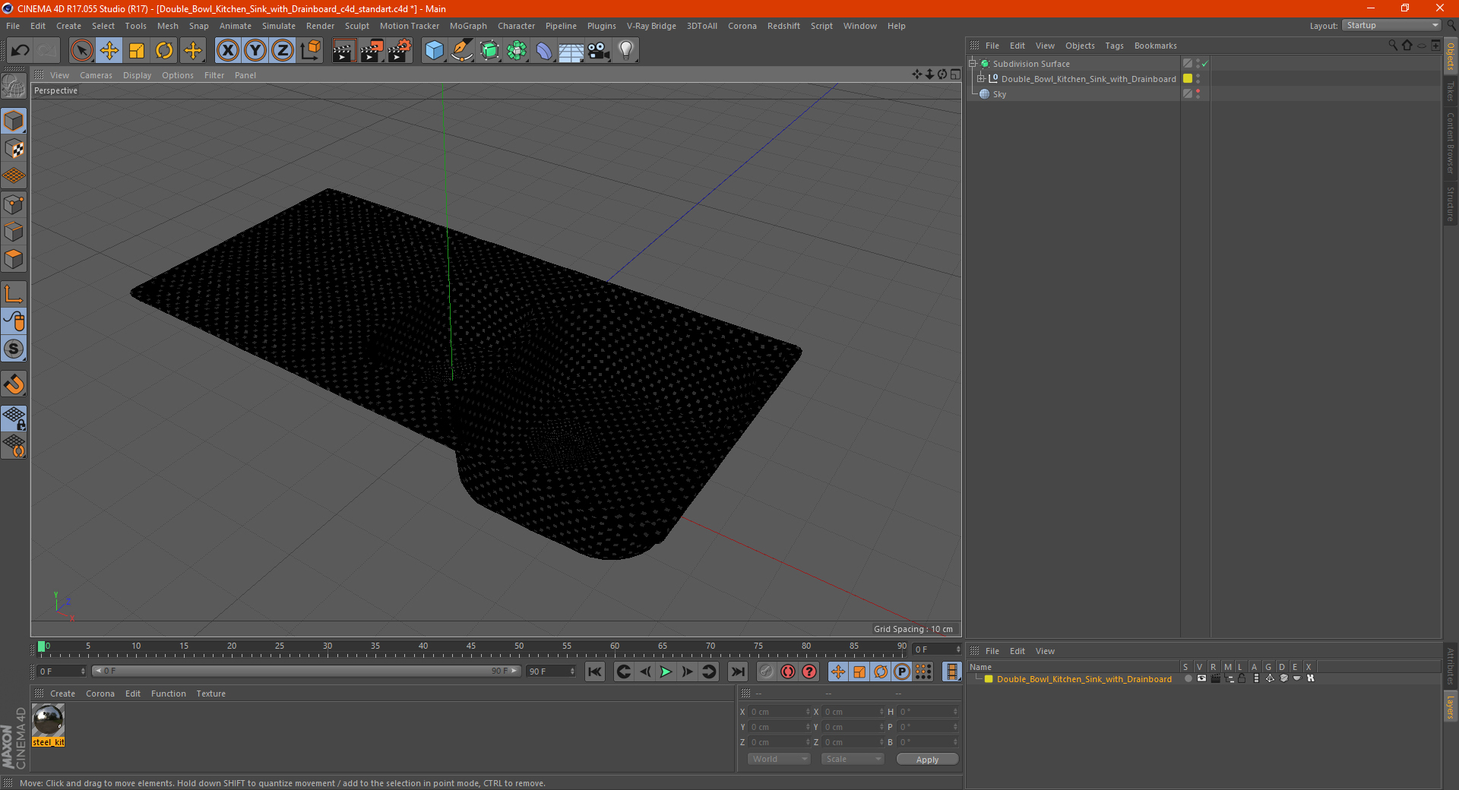Screen dimensions: 1459x790
Task: Open the Scale mode dropdown
Action: click(853, 759)
